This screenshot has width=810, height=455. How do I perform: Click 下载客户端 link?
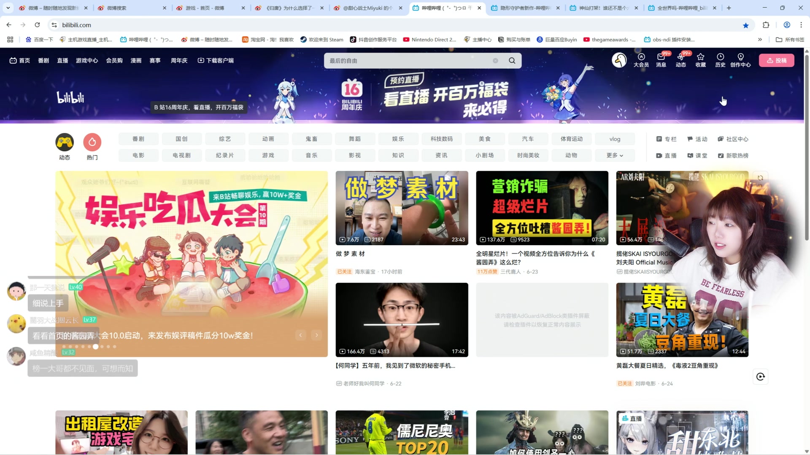coord(216,60)
